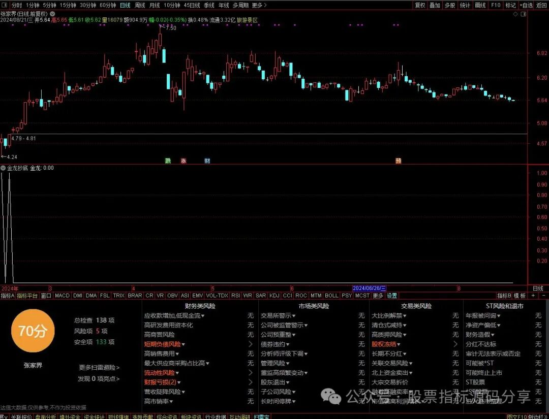Viewport: 549px width, 419px height.
Task: Open 更多 periods menu
Action: 259,5
